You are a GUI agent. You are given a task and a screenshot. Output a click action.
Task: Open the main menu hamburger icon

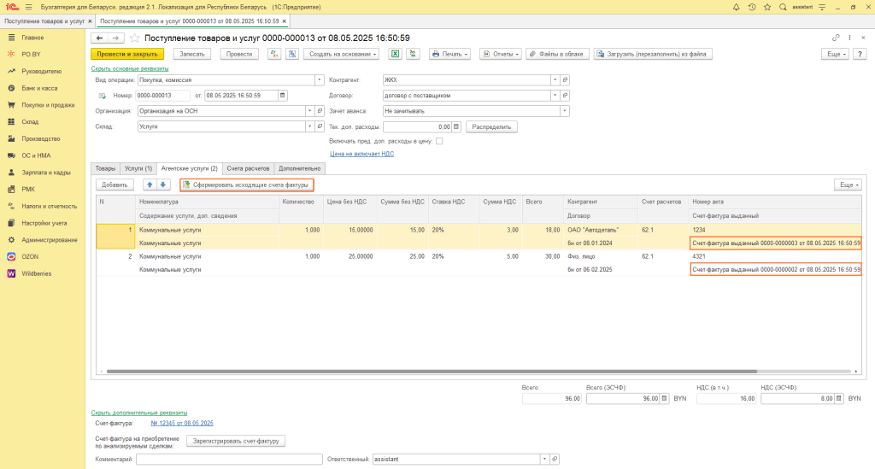[x=28, y=7]
